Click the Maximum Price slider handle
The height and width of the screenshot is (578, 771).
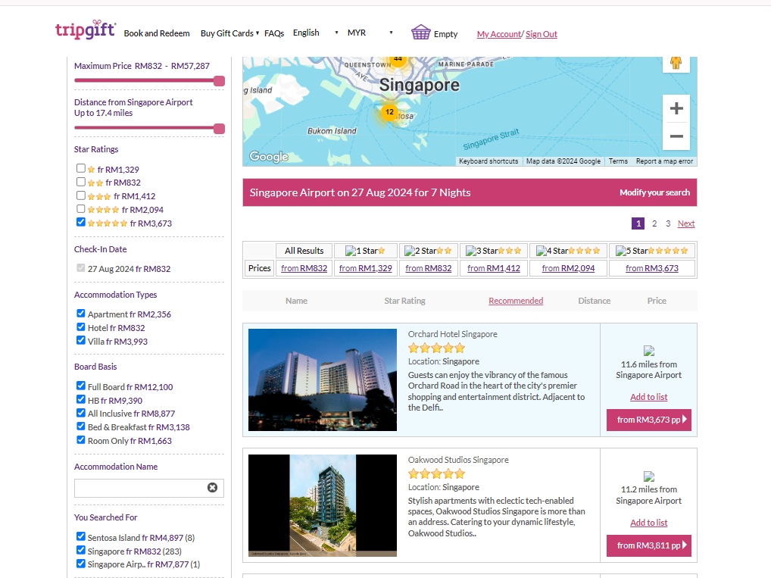[x=220, y=81]
